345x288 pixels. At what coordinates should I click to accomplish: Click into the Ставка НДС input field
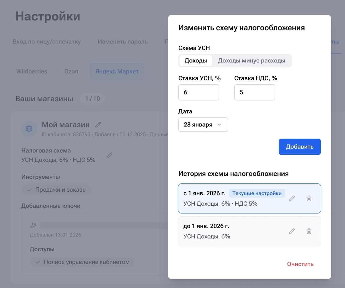point(254,92)
